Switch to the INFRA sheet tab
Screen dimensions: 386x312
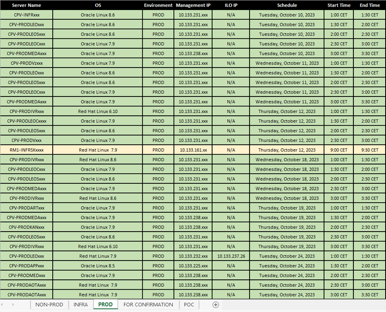click(80, 305)
